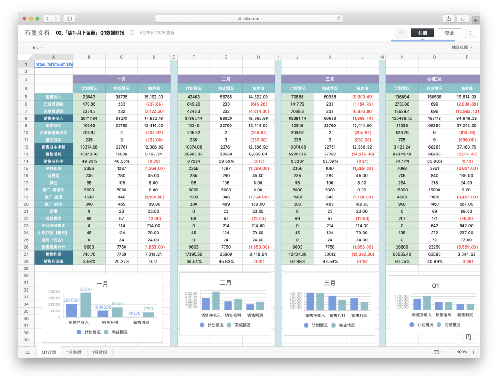Image resolution: width=498 pixels, height=382 pixels.
Task: Open the help icon at bottom right
Action: coord(468,337)
